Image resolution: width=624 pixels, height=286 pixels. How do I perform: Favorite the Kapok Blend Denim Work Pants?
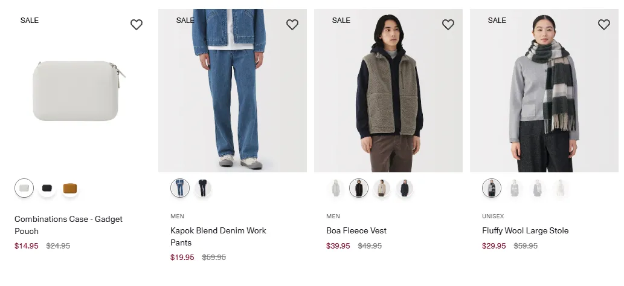coord(292,25)
